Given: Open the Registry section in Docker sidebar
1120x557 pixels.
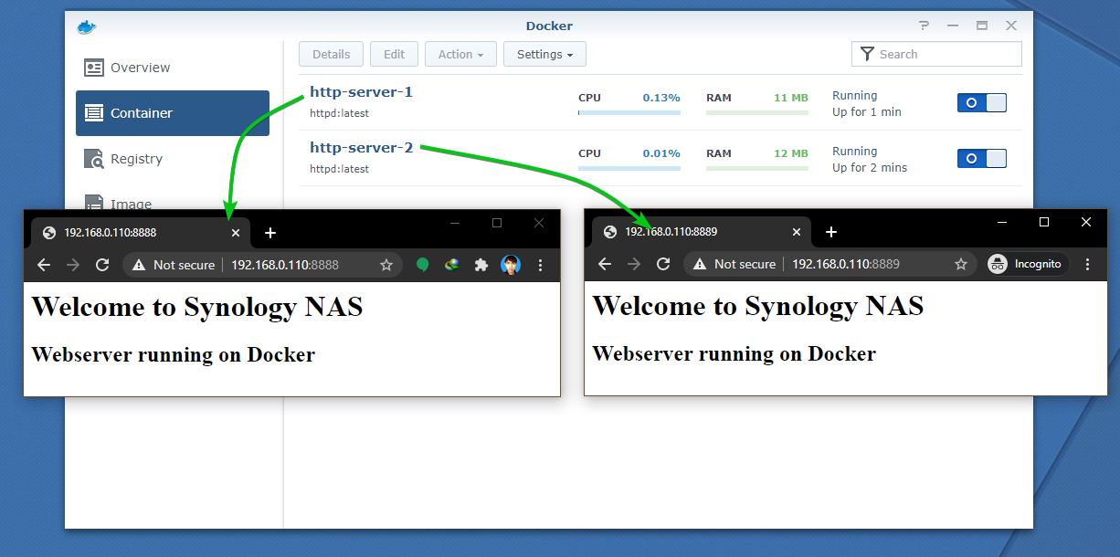Looking at the screenshot, I should point(173,159).
